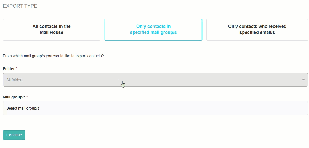Click the small caret icon in Folder field
This screenshot has width=309, height=148.
click(x=303, y=80)
